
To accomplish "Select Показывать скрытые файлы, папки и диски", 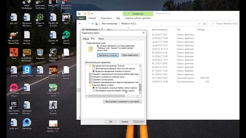I will [x=93, y=90].
